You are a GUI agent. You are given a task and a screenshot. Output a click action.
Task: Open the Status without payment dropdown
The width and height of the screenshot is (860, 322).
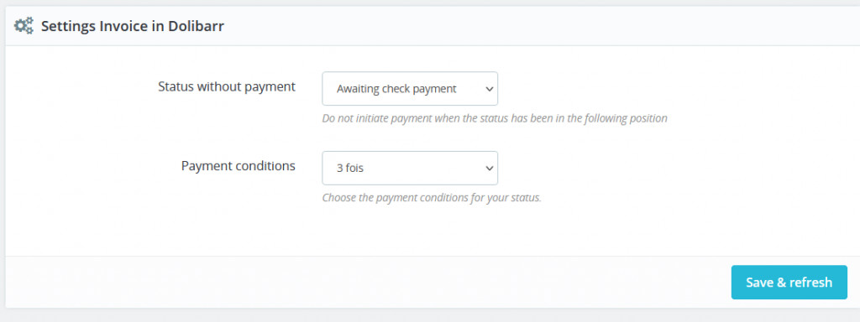pyautogui.click(x=410, y=89)
